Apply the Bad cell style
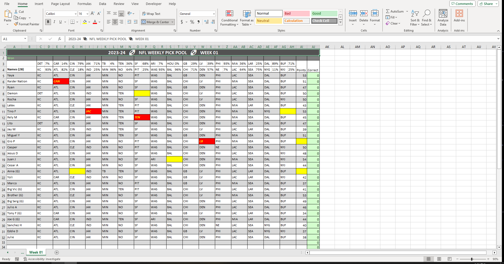Screen dimensions: 504x264 (x=296, y=13)
